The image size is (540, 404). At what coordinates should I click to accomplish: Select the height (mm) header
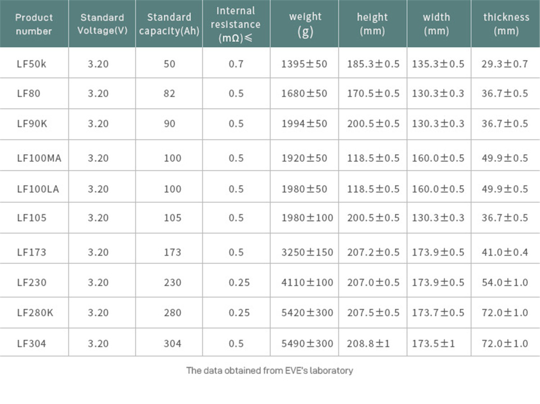click(x=372, y=24)
